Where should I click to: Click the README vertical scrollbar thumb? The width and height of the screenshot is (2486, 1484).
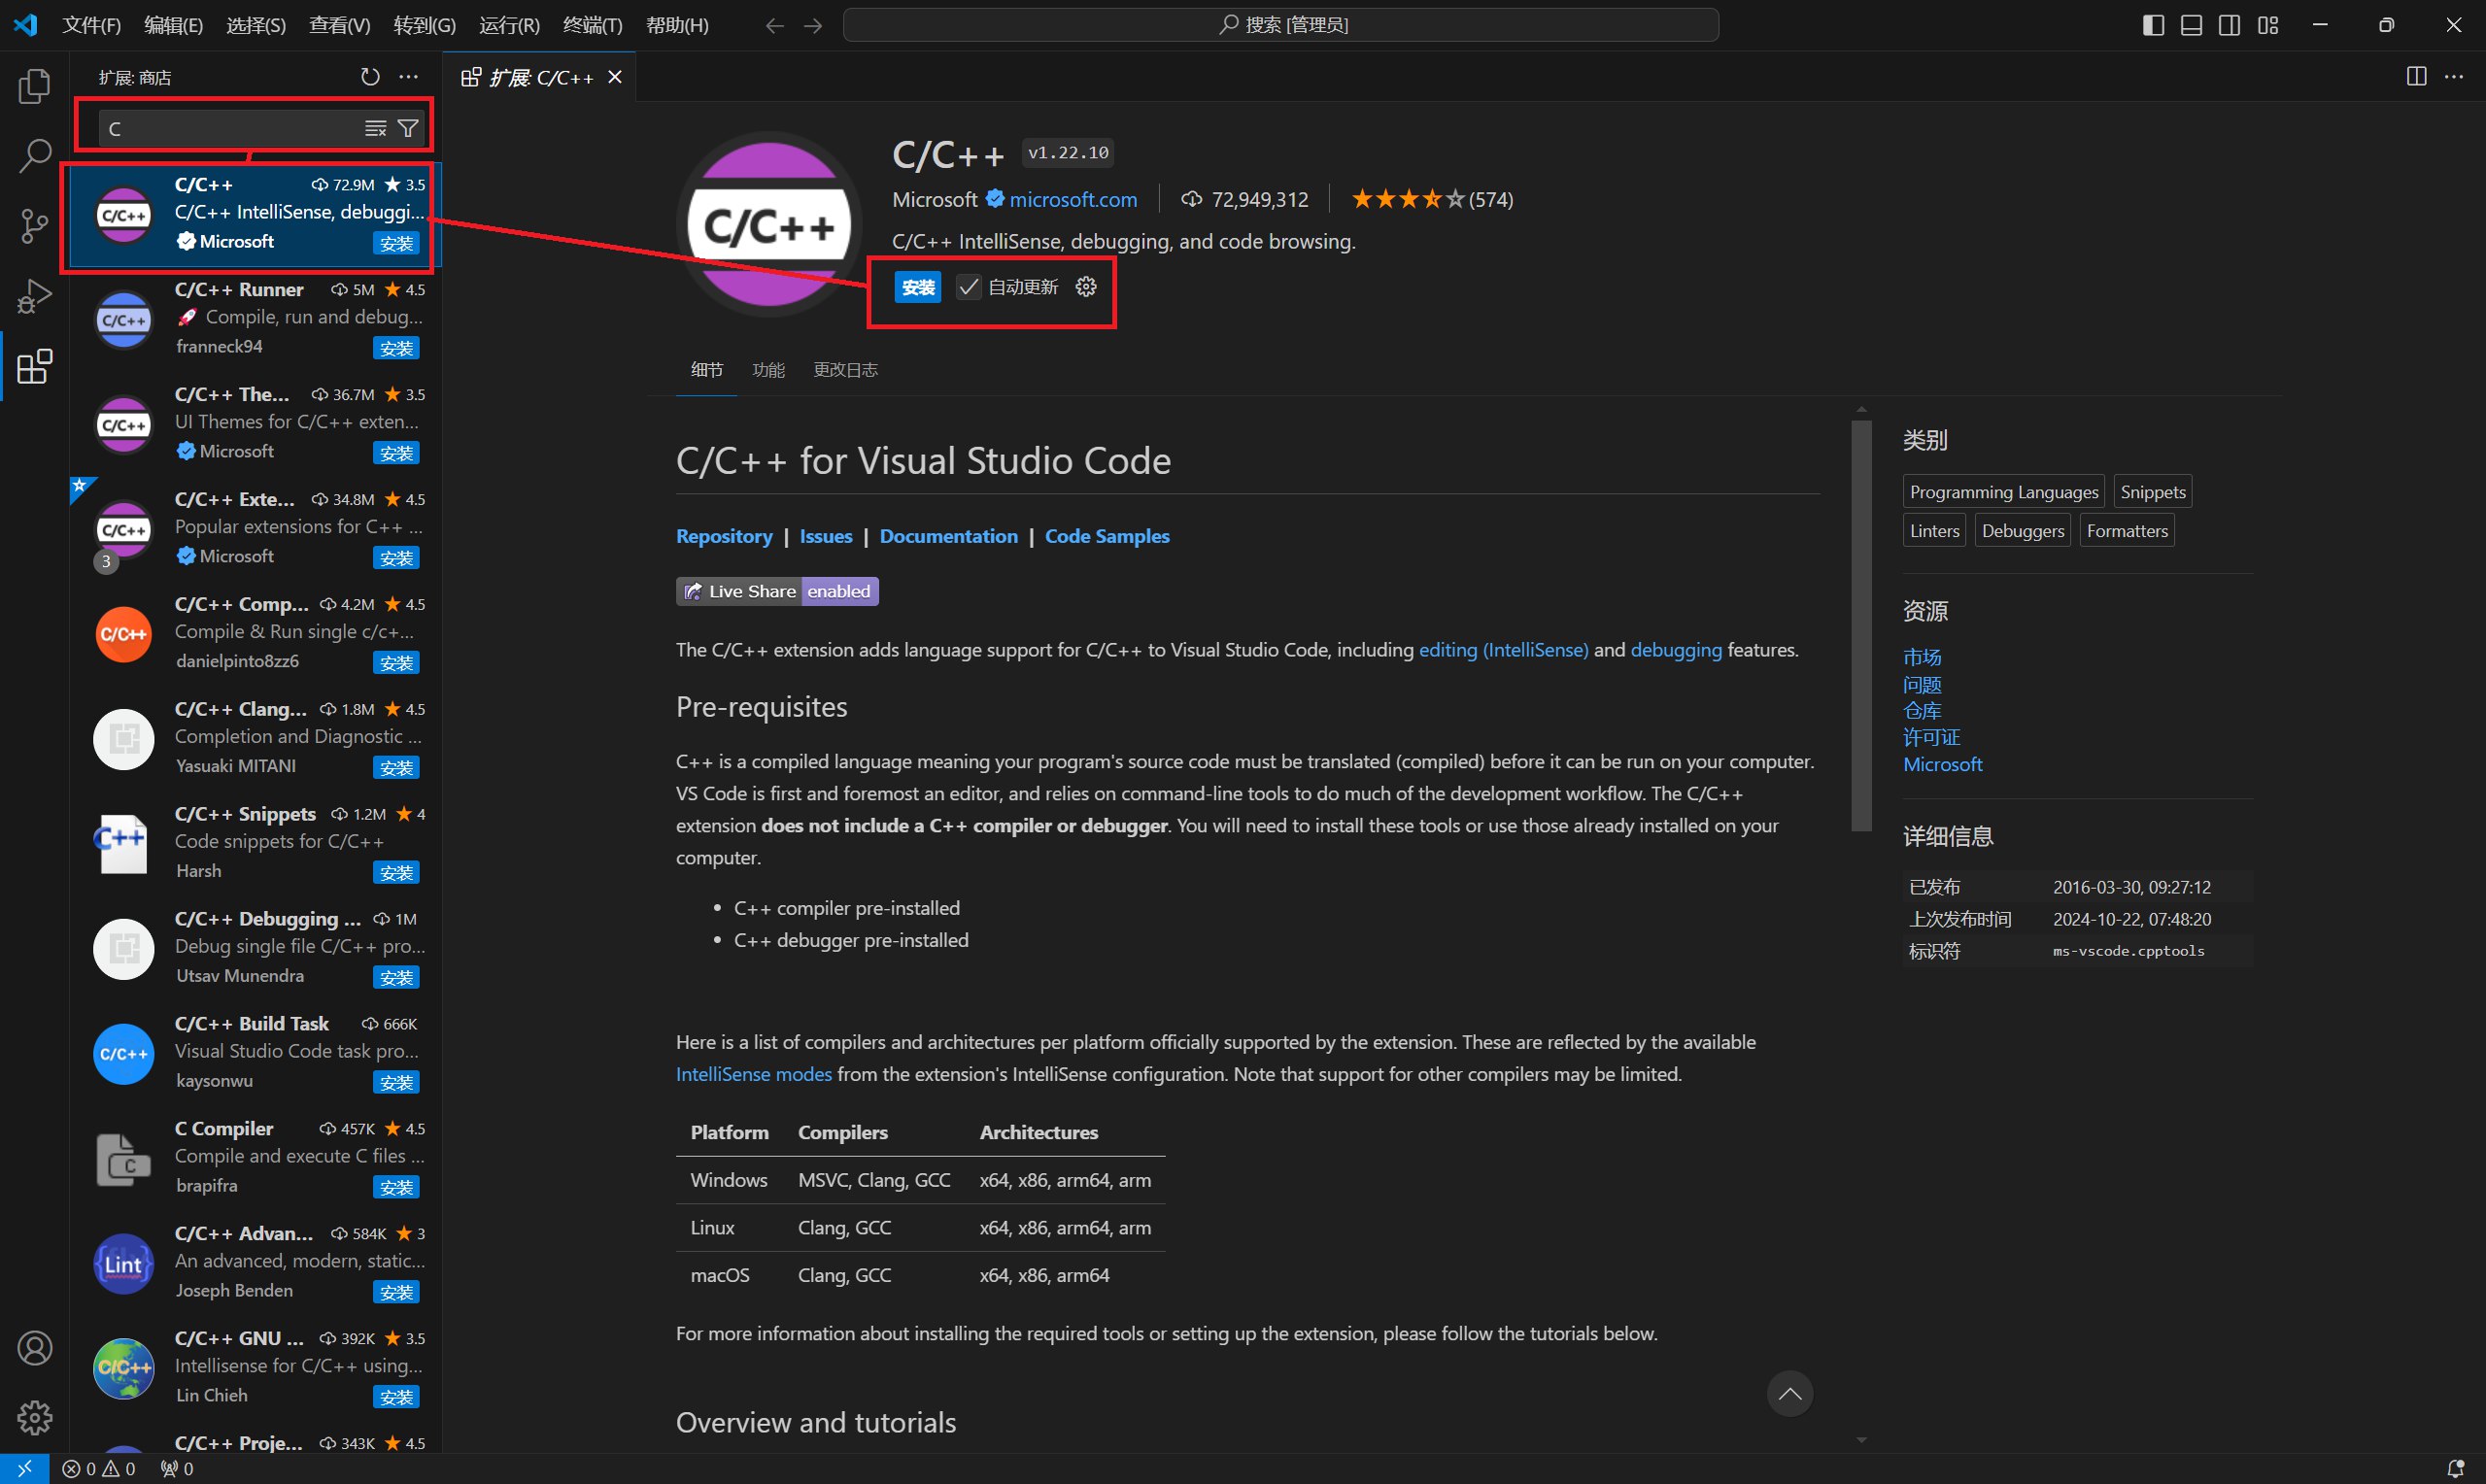pyautogui.click(x=1861, y=625)
